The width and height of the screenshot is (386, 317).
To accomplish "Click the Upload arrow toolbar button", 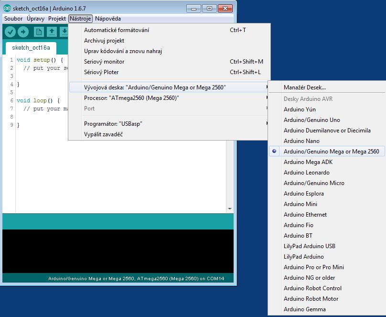I will tap(23, 32).
